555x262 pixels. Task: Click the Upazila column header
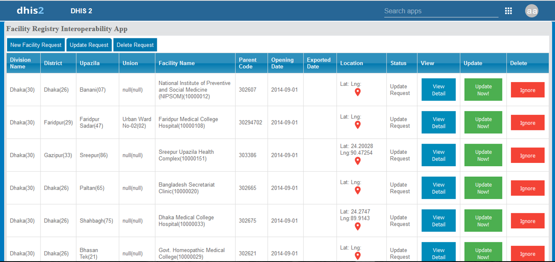coord(98,63)
